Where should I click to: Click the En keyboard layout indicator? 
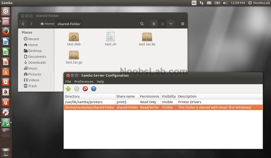pyautogui.click(x=194, y=3)
